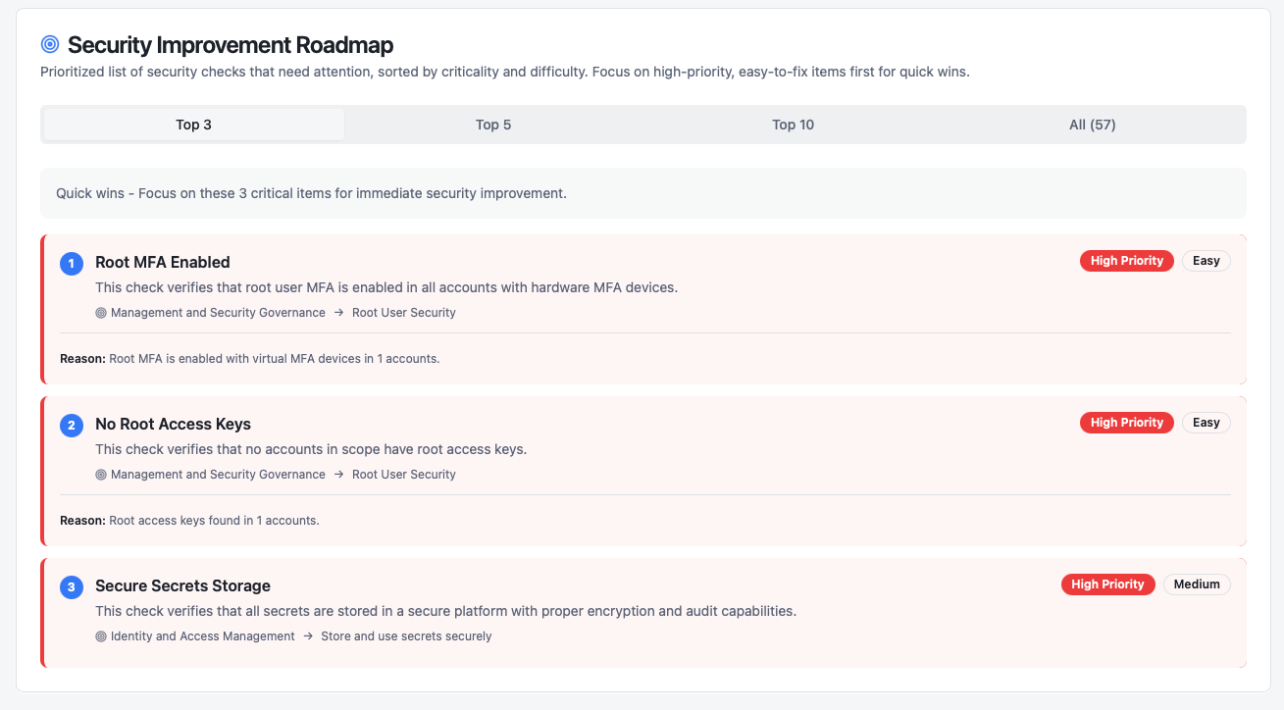Click the number 1 badge for Root MFA Enabled
This screenshot has height=710, width=1284.
[x=71, y=264]
